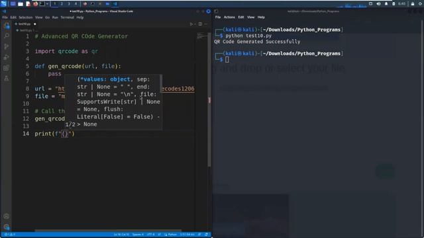Click the import qrcode line

(x=66, y=52)
